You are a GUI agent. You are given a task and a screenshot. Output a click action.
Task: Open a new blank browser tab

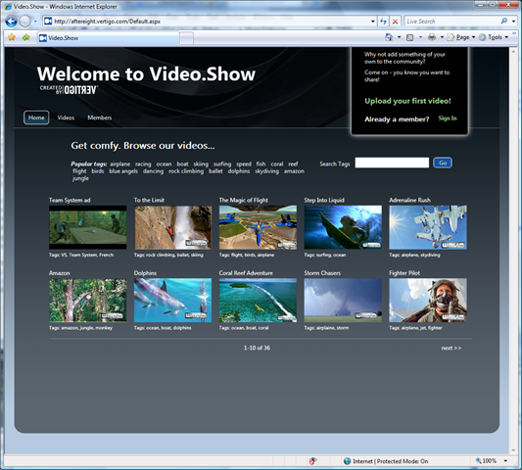[186, 38]
